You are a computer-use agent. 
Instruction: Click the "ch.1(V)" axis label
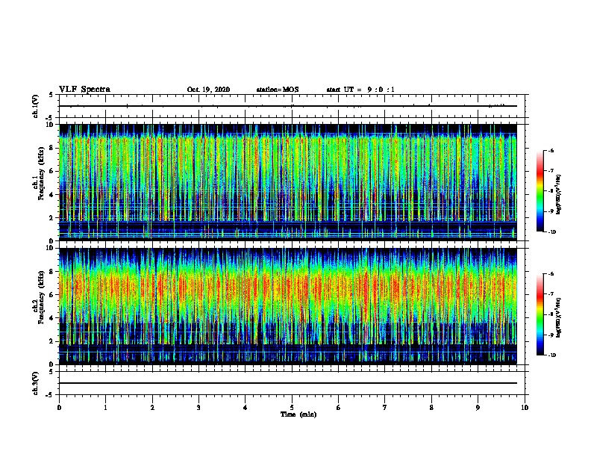click(x=36, y=106)
